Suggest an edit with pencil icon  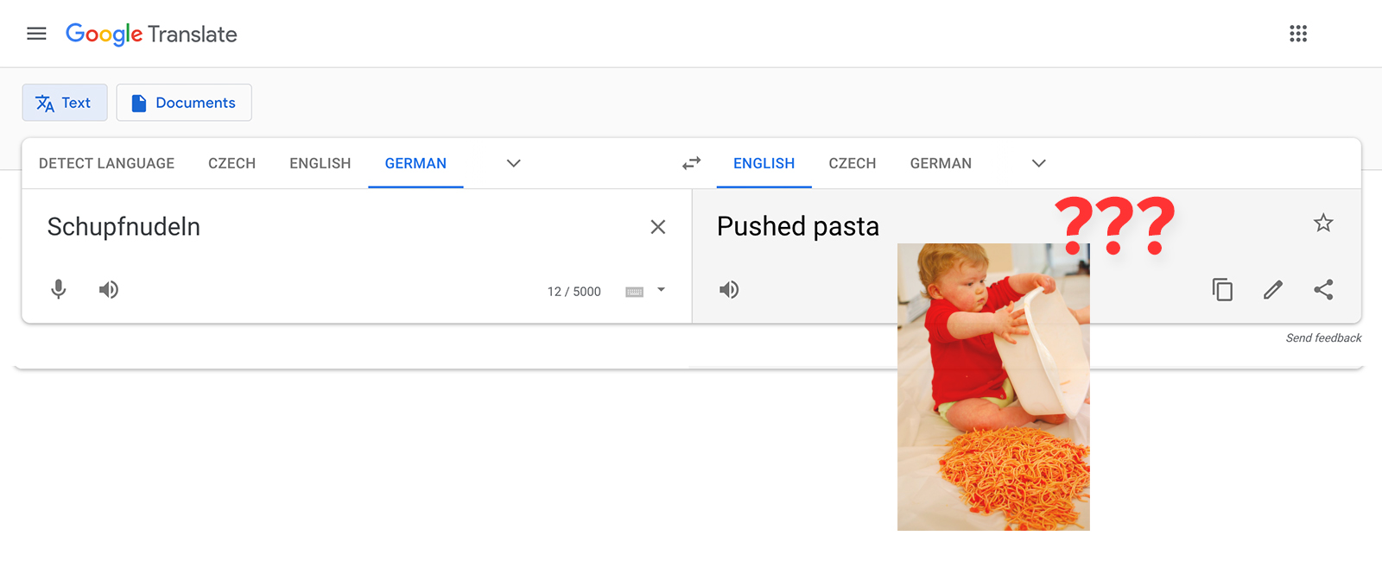(x=1273, y=289)
